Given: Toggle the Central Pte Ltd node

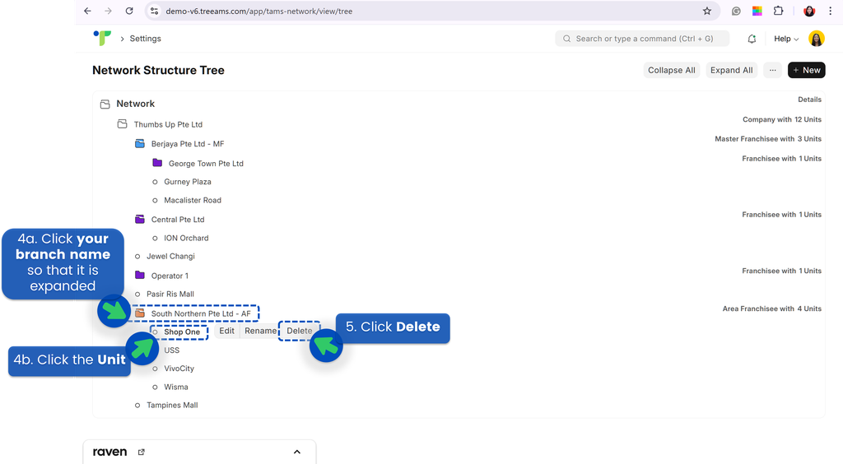Looking at the screenshot, I should pyautogui.click(x=178, y=220).
